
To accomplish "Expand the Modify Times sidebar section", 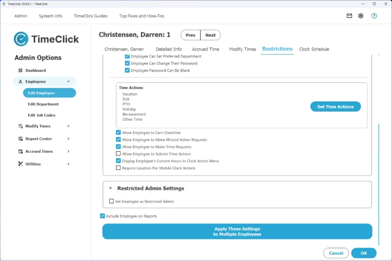I will pyautogui.click(x=69, y=126).
